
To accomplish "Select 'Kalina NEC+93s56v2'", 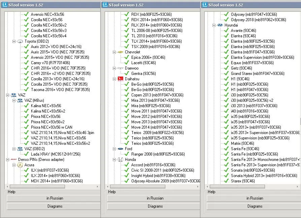I will (48, 111).
